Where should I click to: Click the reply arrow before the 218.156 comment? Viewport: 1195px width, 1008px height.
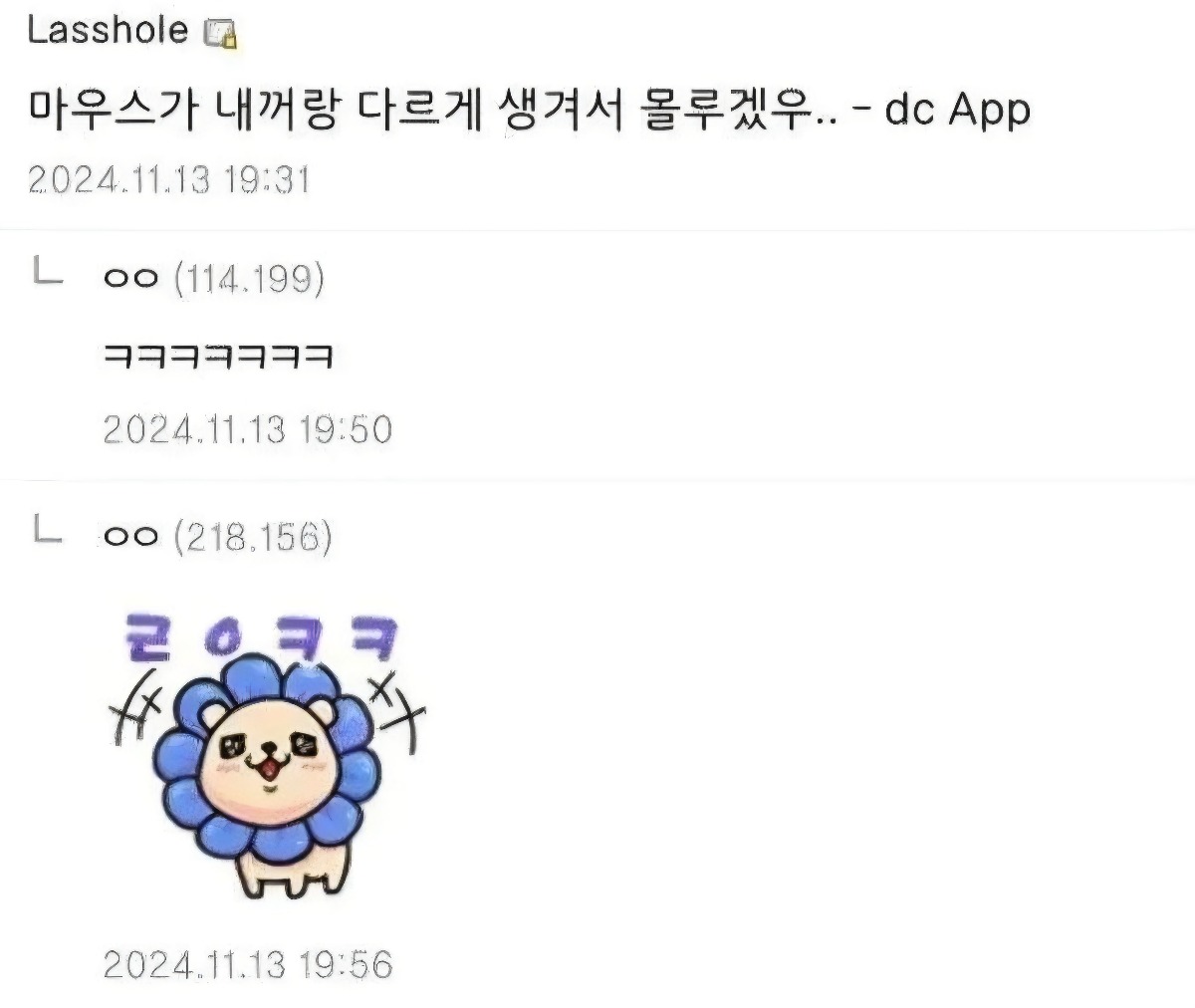(x=48, y=532)
